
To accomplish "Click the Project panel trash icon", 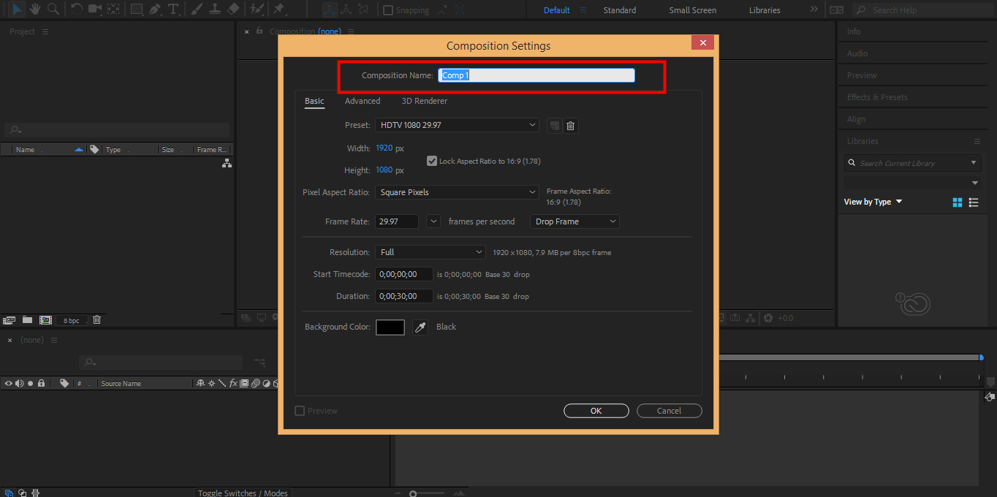I will [96, 319].
